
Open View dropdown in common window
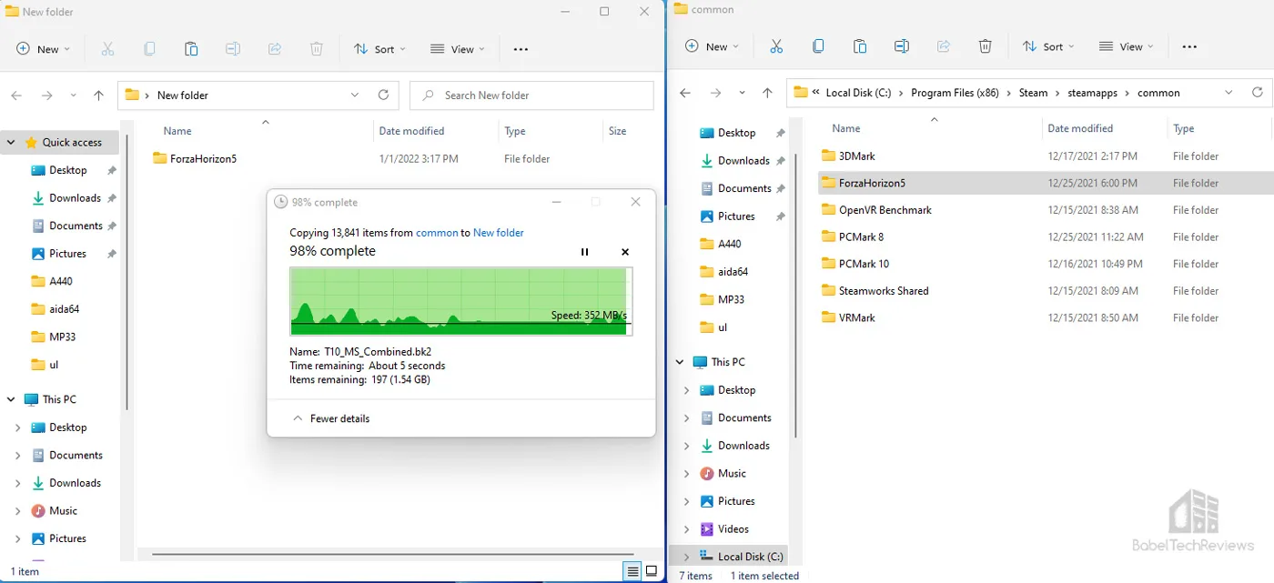(x=1127, y=46)
